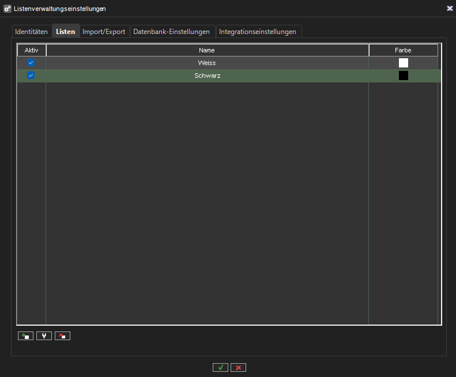Image resolution: width=456 pixels, height=377 pixels.
Task: Cancel dialog with the red X button
Action: (238, 367)
